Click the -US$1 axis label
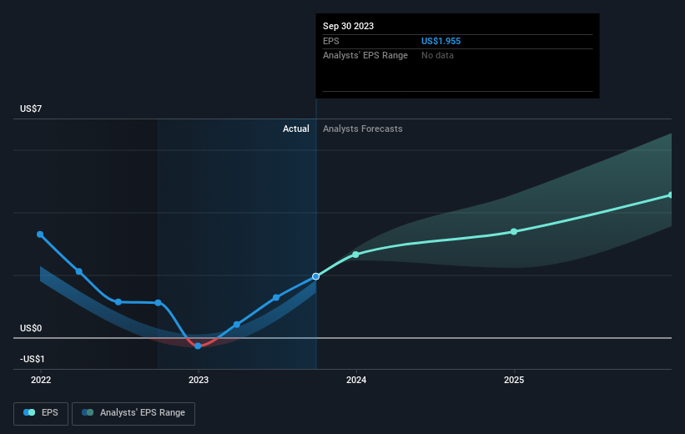Screen dimensions: 685x434 tap(33, 359)
